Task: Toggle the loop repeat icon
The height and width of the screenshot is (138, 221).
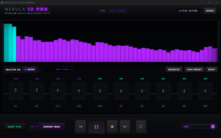Action: [141, 127]
